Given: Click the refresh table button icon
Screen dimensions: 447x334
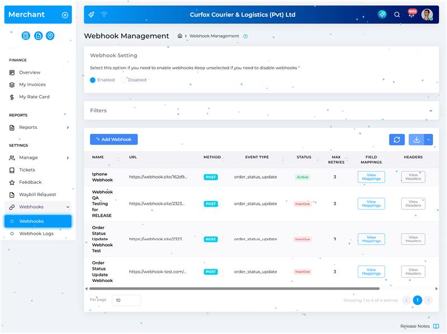Looking at the screenshot, I should coord(397,140).
